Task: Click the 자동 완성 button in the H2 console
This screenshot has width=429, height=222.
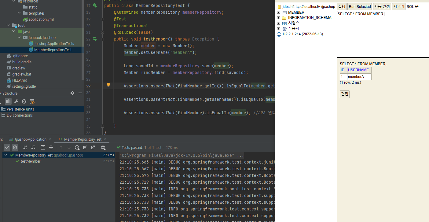Action: click(382, 6)
